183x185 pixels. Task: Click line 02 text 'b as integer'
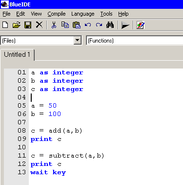(x=57, y=81)
